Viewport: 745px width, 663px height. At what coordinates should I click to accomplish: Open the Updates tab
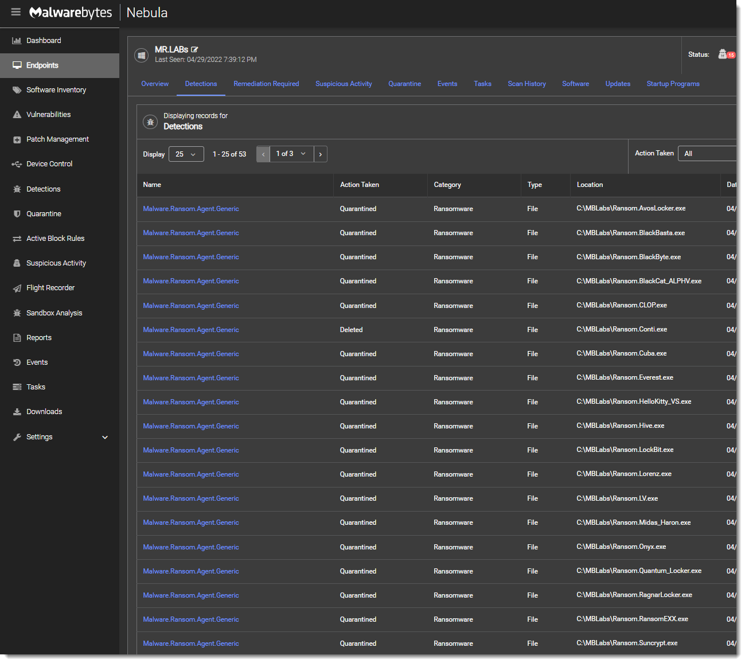point(618,84)
